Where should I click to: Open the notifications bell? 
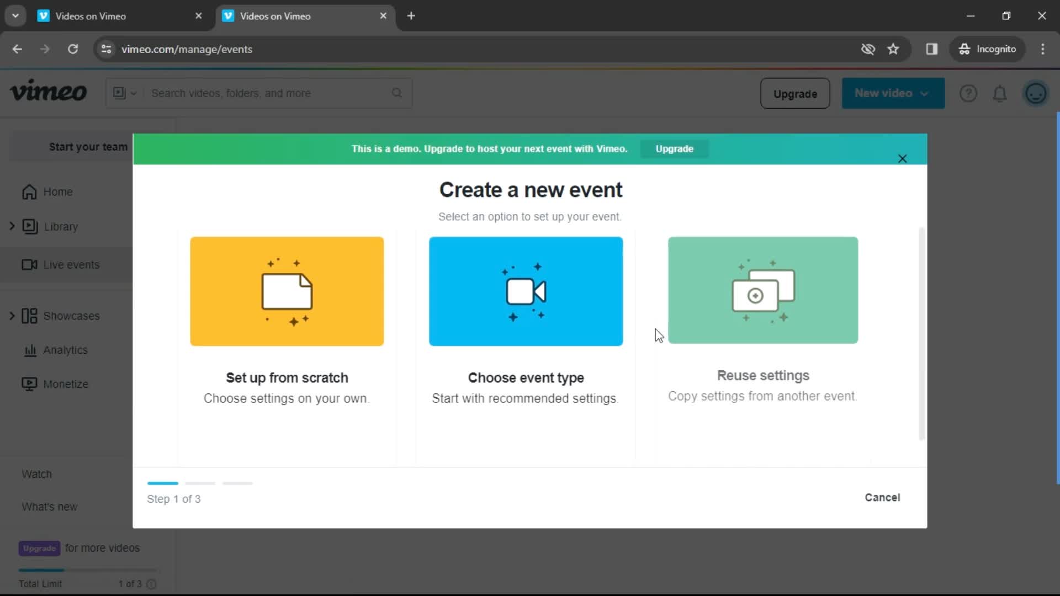[x=1000, y=94]
